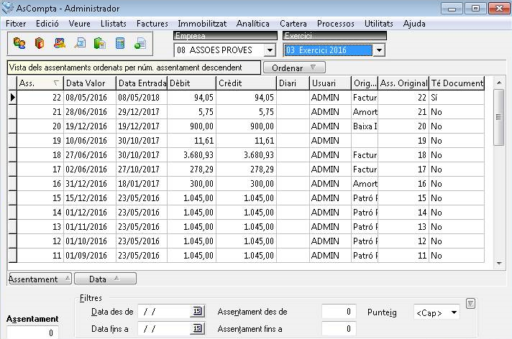This screenshot has height=339, width=512.
Task: Click the Assentament sort button below the grid
Action: (x=40, y=279)
